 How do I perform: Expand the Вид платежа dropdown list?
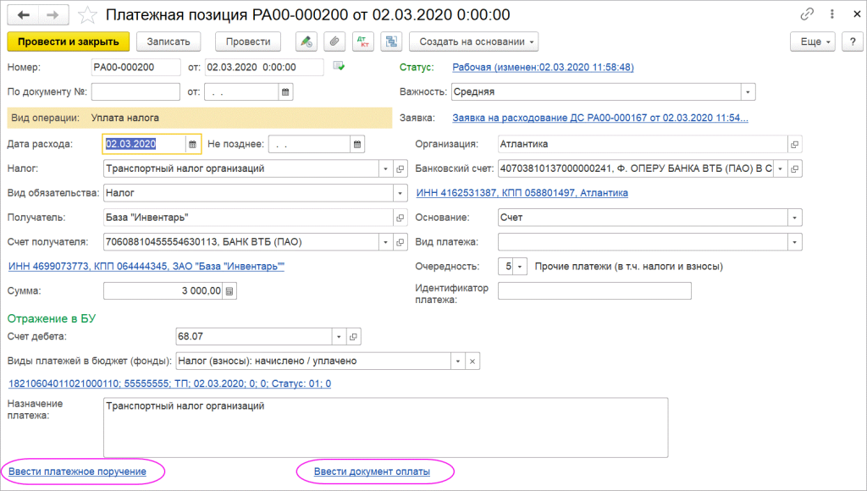point(794,242)
